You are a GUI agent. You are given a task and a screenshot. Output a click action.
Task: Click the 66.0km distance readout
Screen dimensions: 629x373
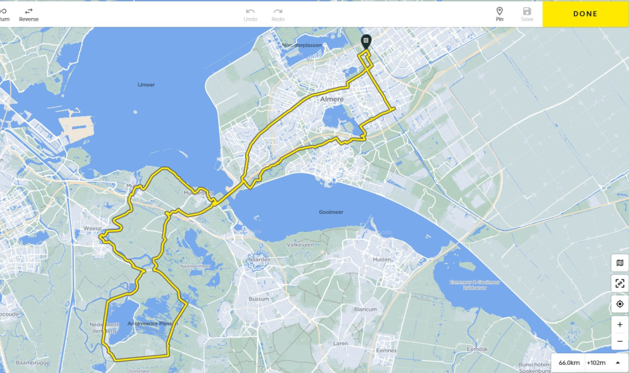(569, 362)
